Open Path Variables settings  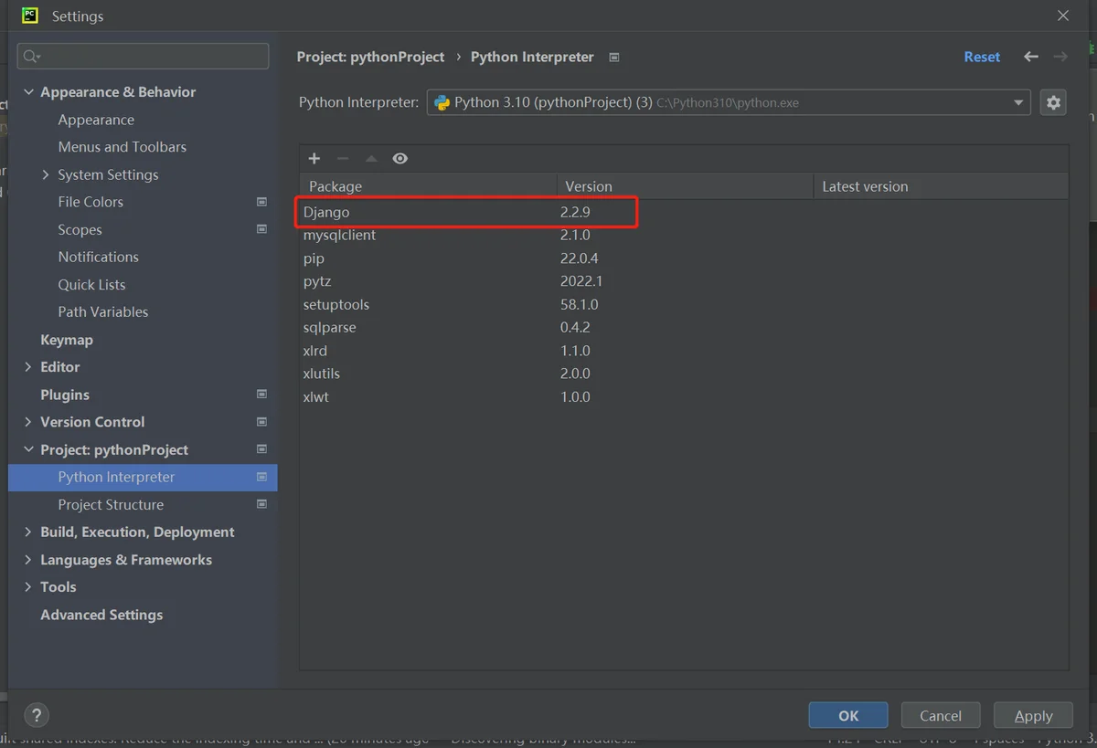click(102, 311)
